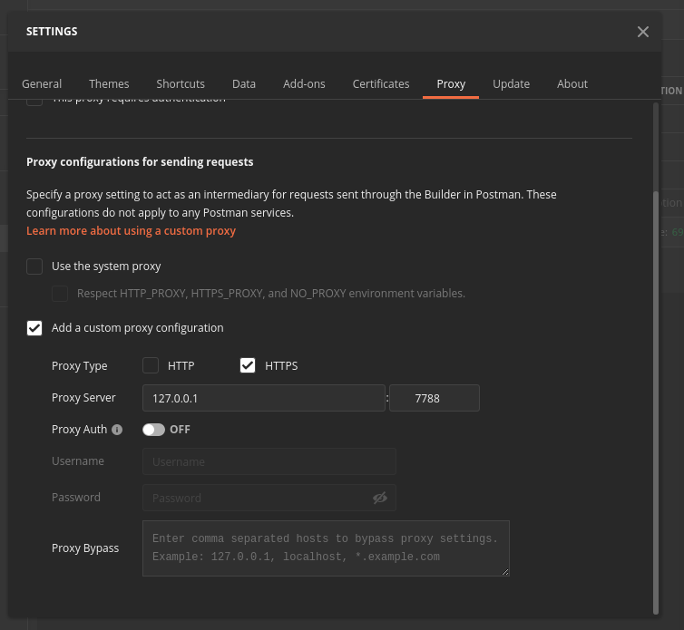Switch to the Update tab
This screenshot has height=630, width=684.
512,83
